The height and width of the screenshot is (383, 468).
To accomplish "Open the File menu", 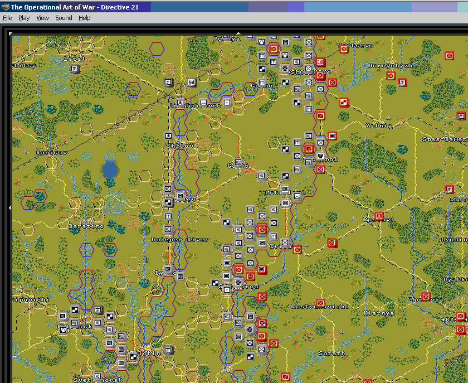I will click(7, 18).
